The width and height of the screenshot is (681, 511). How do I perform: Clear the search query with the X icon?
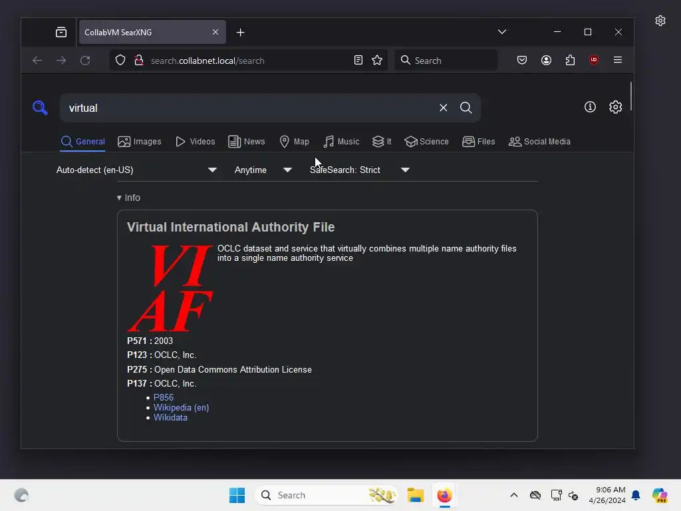(x=443, y=108)
